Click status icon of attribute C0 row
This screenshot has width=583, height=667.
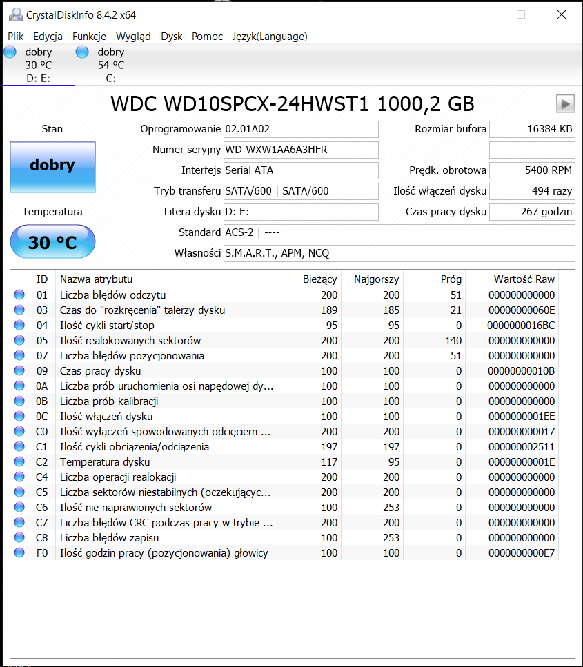[19, 431]
